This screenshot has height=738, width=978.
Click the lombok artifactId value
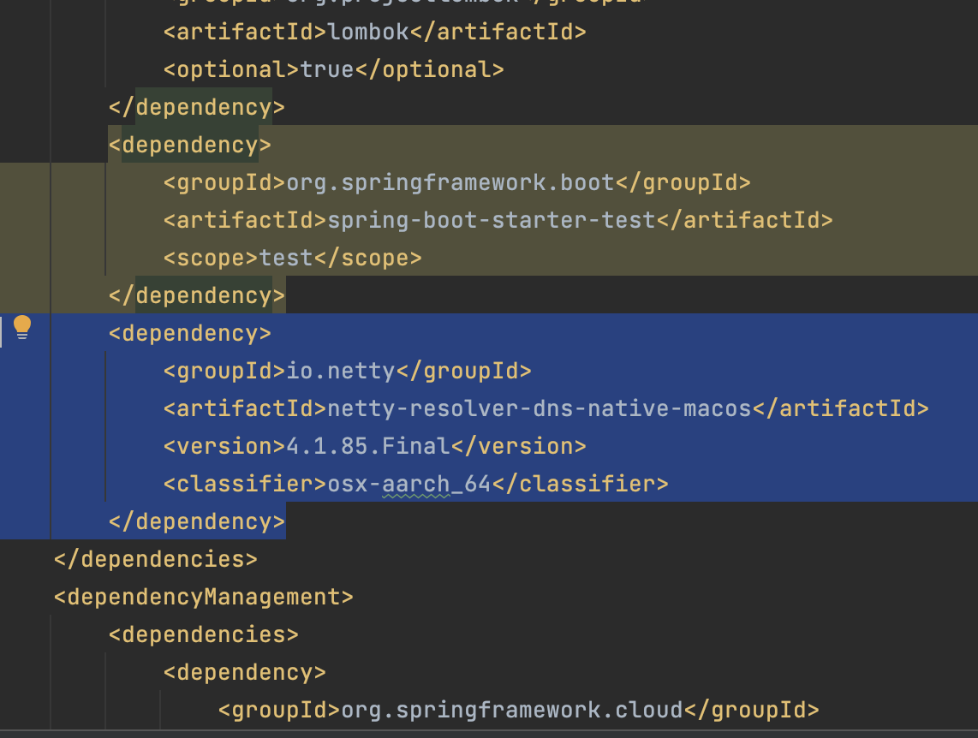click(368, 32)
